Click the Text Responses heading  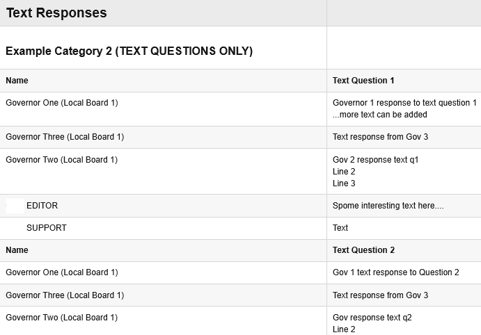56,13
